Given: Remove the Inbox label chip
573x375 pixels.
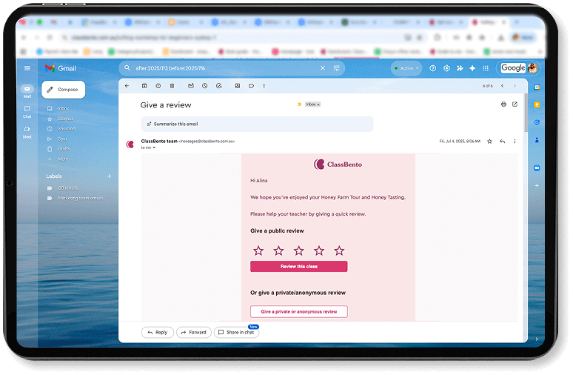Looking at the screenshot, I should (318, 104).
